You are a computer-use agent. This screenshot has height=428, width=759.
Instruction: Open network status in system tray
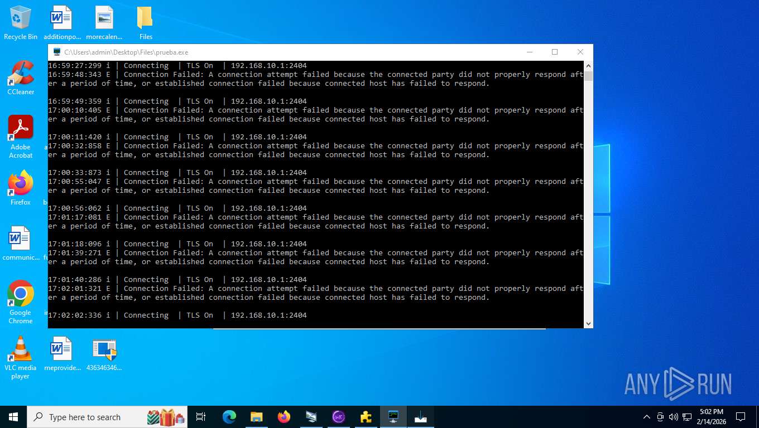pyautogui.click(x=687, y=417)
